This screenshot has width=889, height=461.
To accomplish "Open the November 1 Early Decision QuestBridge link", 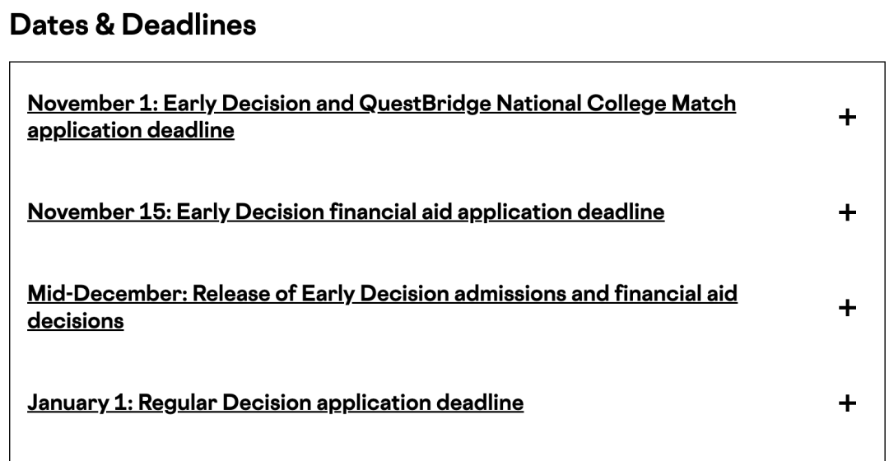I will click(382, 117).
